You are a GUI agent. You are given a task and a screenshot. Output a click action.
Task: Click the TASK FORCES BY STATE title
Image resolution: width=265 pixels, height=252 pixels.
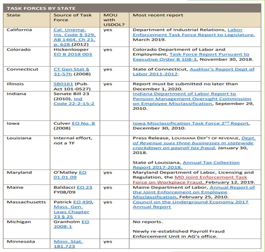click(x=41, y=8)
